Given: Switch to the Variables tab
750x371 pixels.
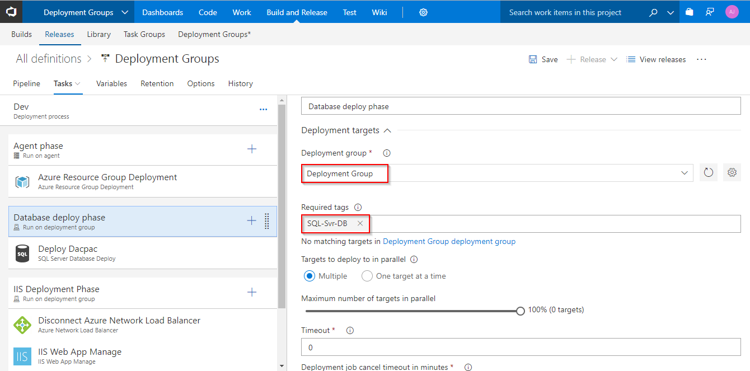Looking at the screenshot, I should pos(111,83).
